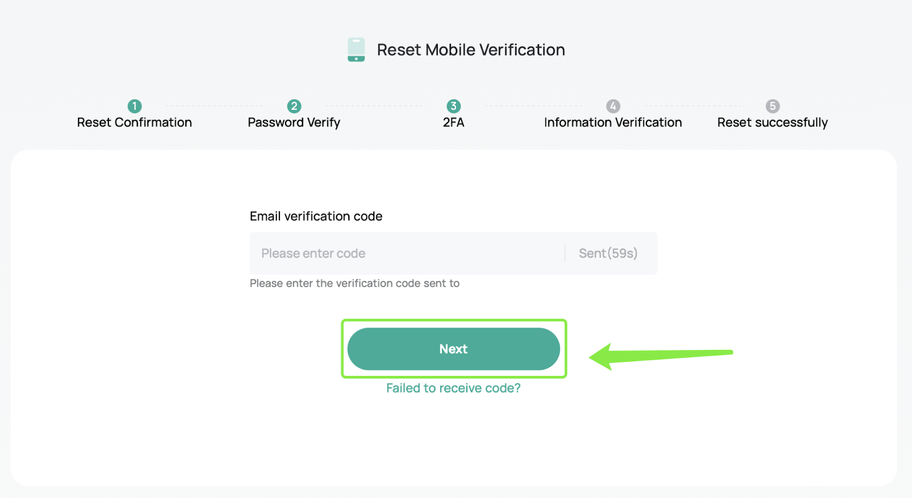Open the Password Verify step label

[x=294, y=123]
